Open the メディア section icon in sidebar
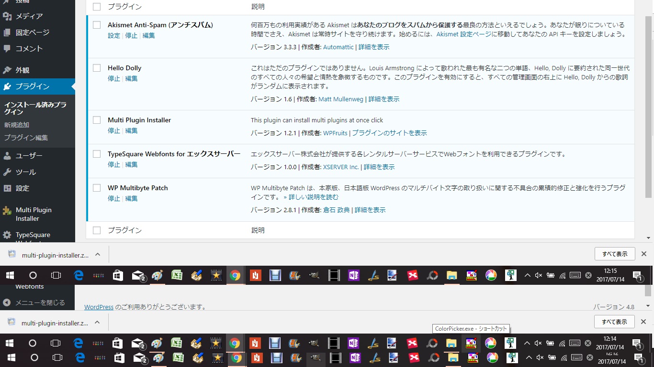 pos(7,16)
